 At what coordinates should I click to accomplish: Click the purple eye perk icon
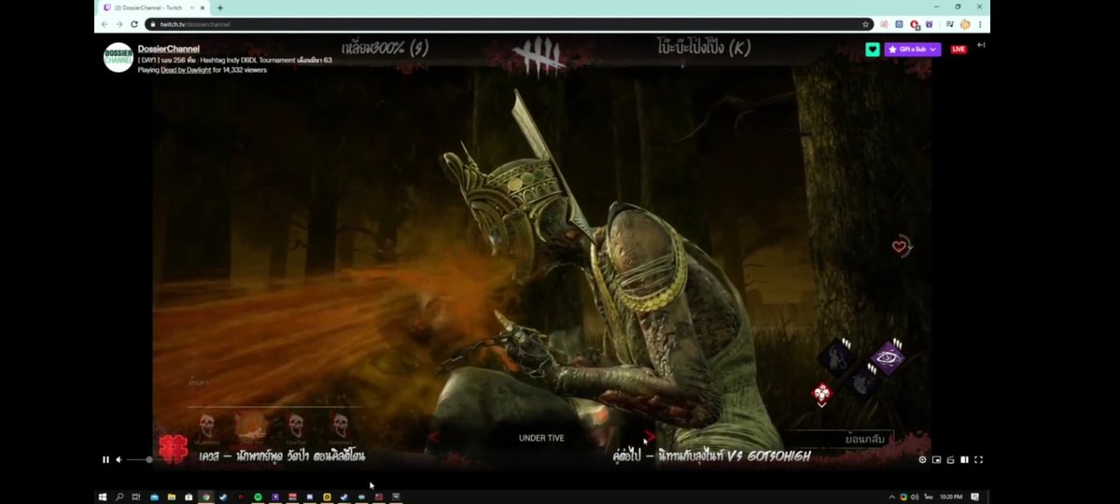tap(888, 357)
